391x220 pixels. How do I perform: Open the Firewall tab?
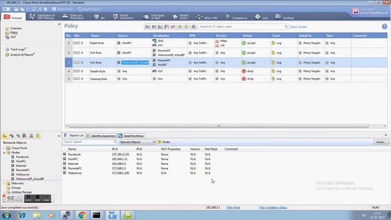click(x=13, y=17)
